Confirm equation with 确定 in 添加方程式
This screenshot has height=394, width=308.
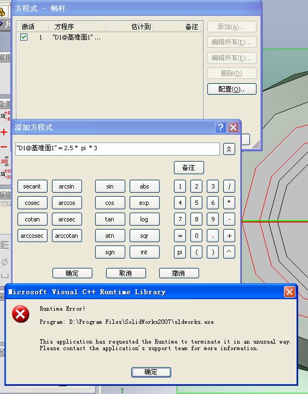click(x=72, y=273)
